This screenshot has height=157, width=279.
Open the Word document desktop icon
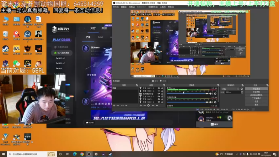39,22
